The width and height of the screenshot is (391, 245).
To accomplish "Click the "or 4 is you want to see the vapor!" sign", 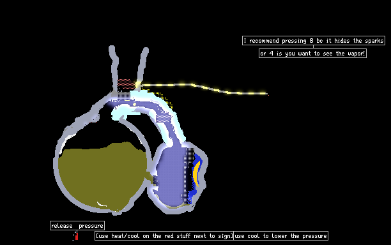I will click(x=312, y=54).
